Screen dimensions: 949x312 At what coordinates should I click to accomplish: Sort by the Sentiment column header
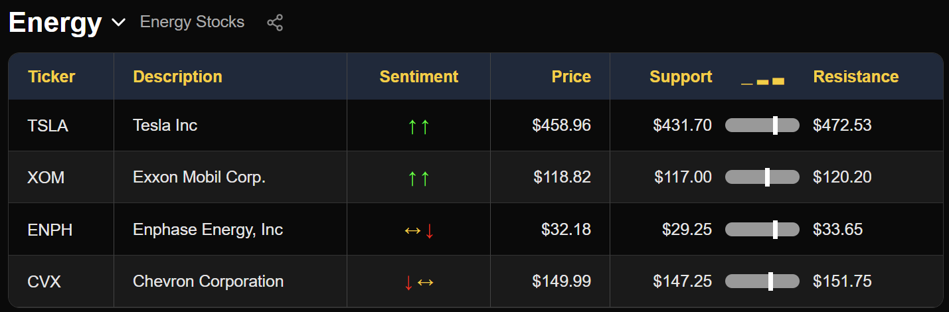pyautogui.click(x=418, y=76)
